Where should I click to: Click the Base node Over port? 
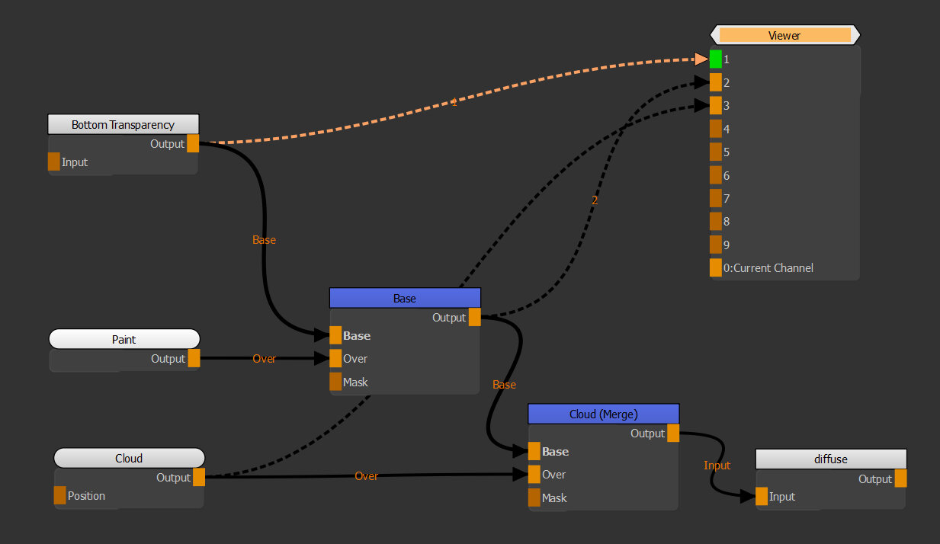point(335,358)
